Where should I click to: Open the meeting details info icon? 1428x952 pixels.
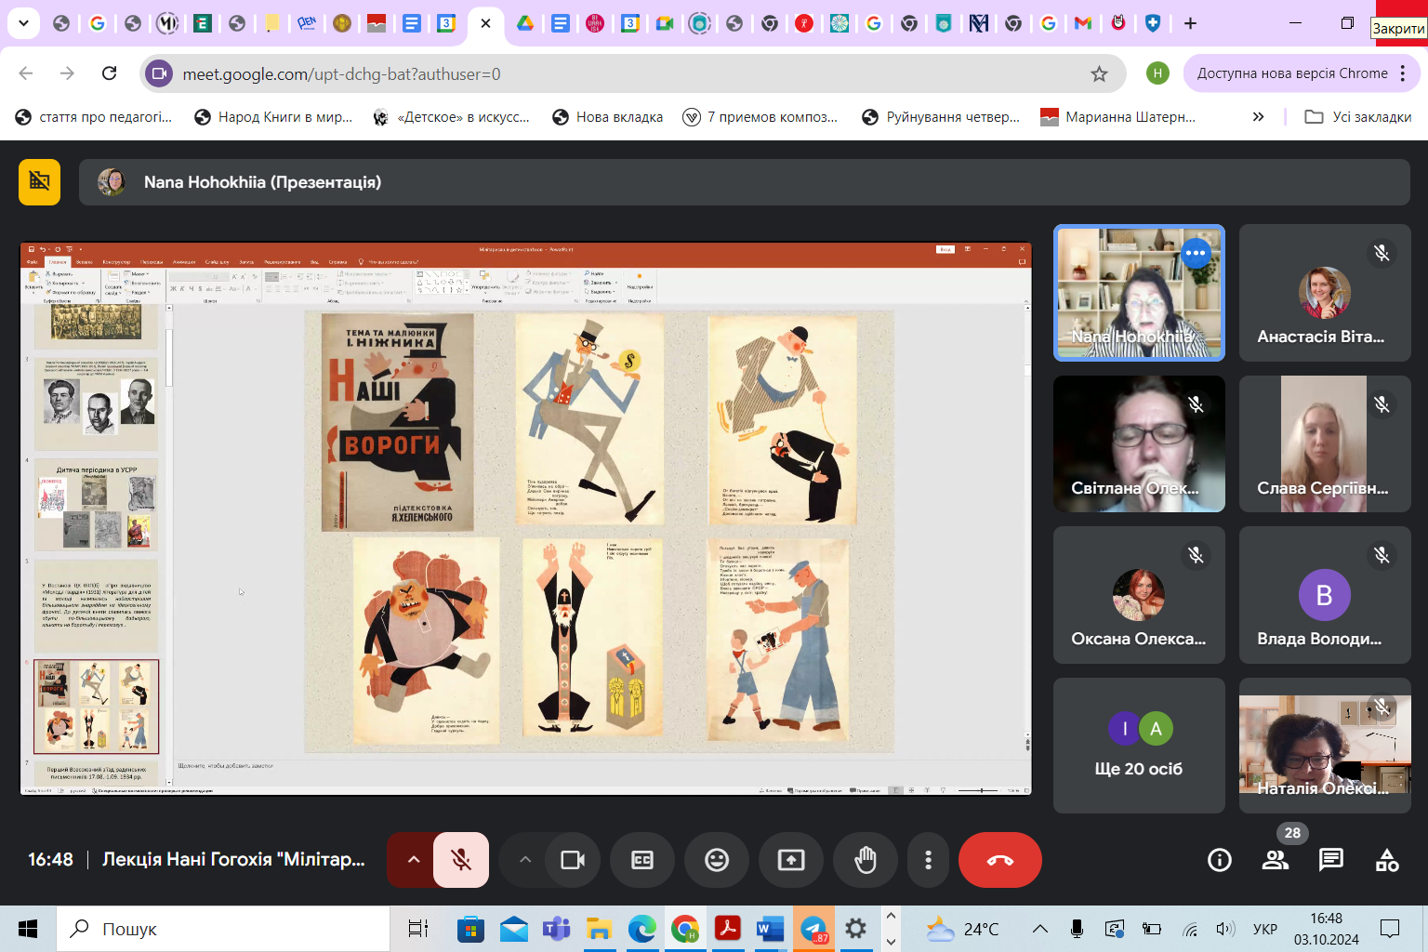pos(1219,860)
